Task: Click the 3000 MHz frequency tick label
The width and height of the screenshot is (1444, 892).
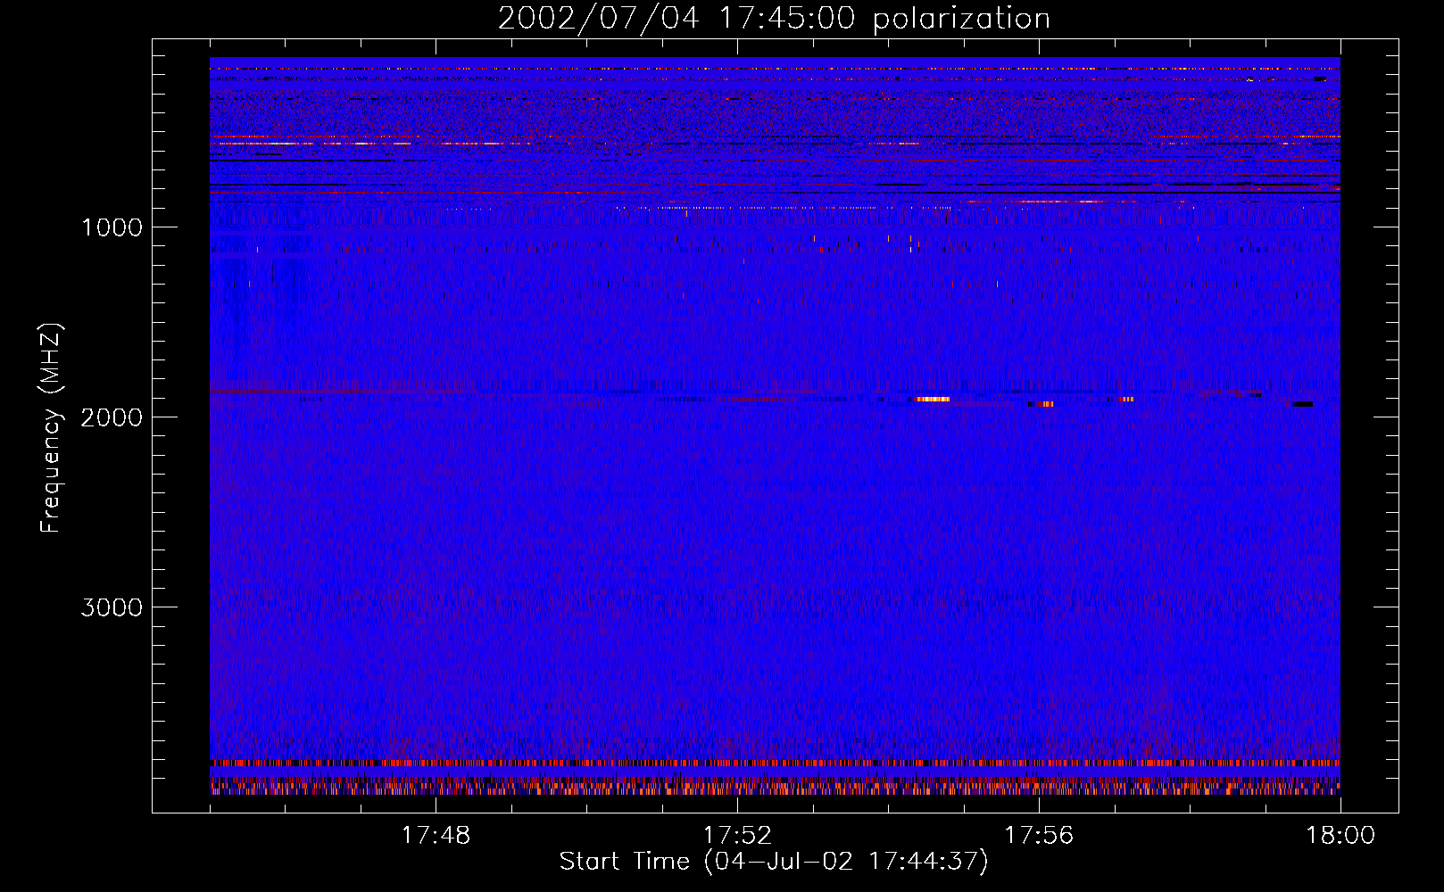Action: (x=112, y=607)
